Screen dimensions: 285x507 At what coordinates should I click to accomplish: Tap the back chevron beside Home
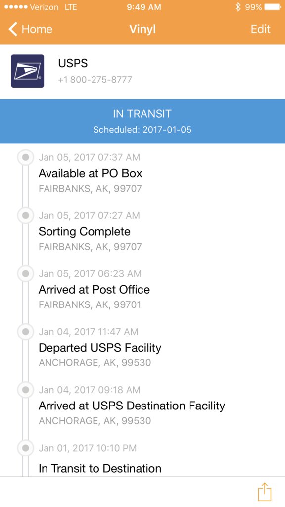13,29
